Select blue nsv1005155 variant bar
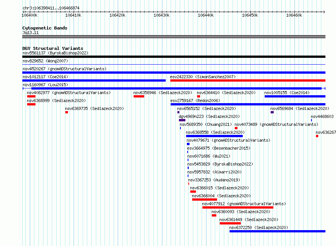This screenshot has height=246, width=336. pos(295,96)
